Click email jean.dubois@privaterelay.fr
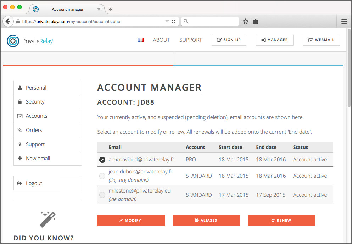The width and height of the screenshot is (352, 244). (140, 172)
